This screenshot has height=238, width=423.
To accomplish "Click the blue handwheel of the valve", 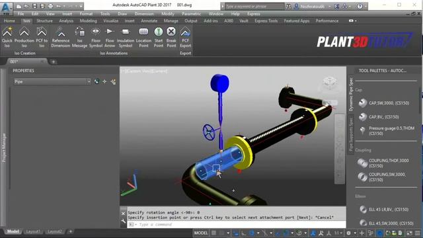I will [209, 132].
